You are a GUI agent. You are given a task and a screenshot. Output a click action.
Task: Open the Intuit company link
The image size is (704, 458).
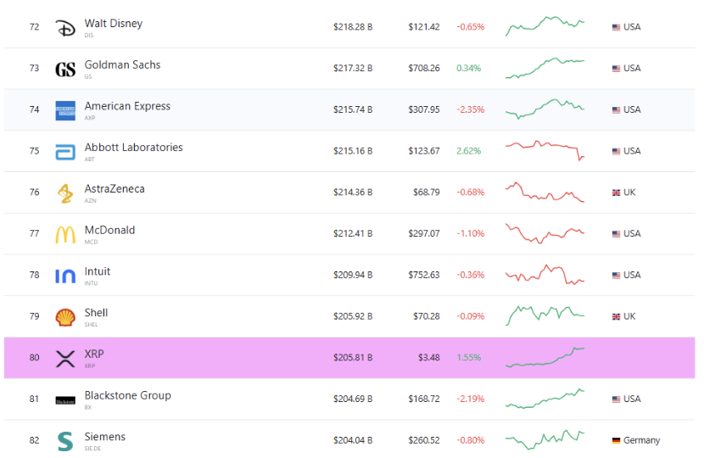[98, 271]
